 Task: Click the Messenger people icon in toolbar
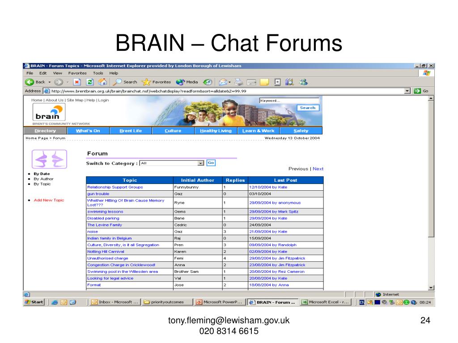point(303,82)
